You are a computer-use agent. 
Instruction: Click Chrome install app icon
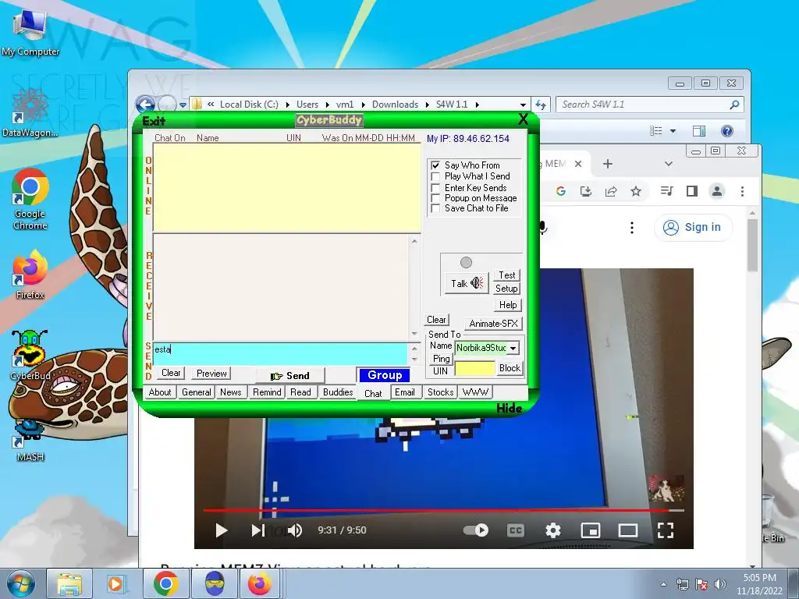tap(586, 191)
